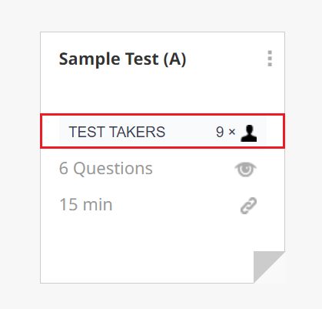Click the TEST TAKERS label text
Screen dimensions: 322x309
[x=117, y=132]
